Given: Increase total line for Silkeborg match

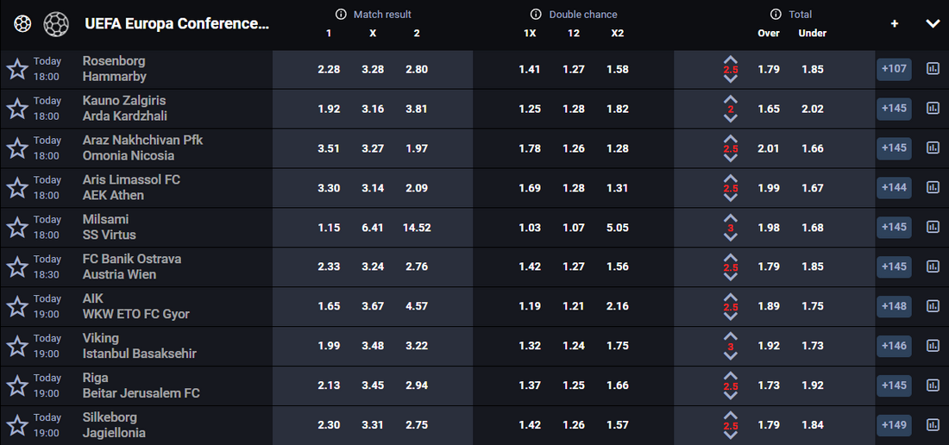Looking at the screenshot, I should (x=731, y=416).
